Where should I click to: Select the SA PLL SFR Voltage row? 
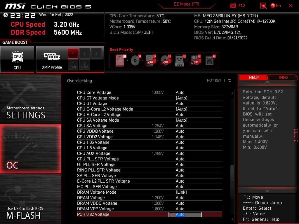tap(149, 175)
